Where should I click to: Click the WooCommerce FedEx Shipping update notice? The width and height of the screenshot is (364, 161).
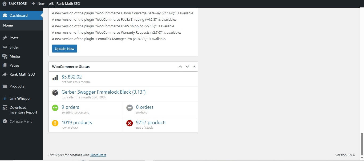[x=114, y=20]
